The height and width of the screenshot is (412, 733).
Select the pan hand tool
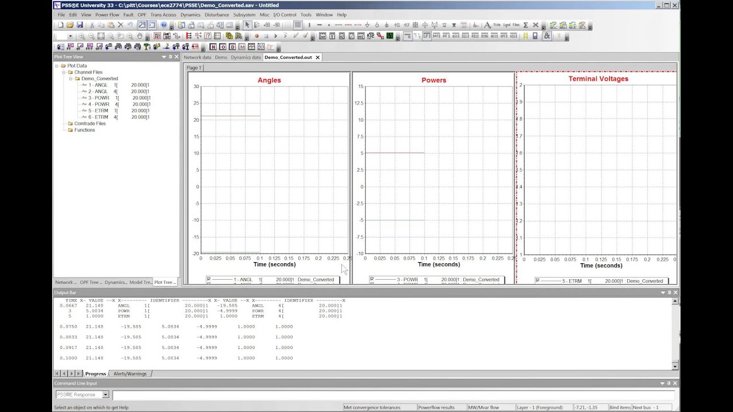140,36
